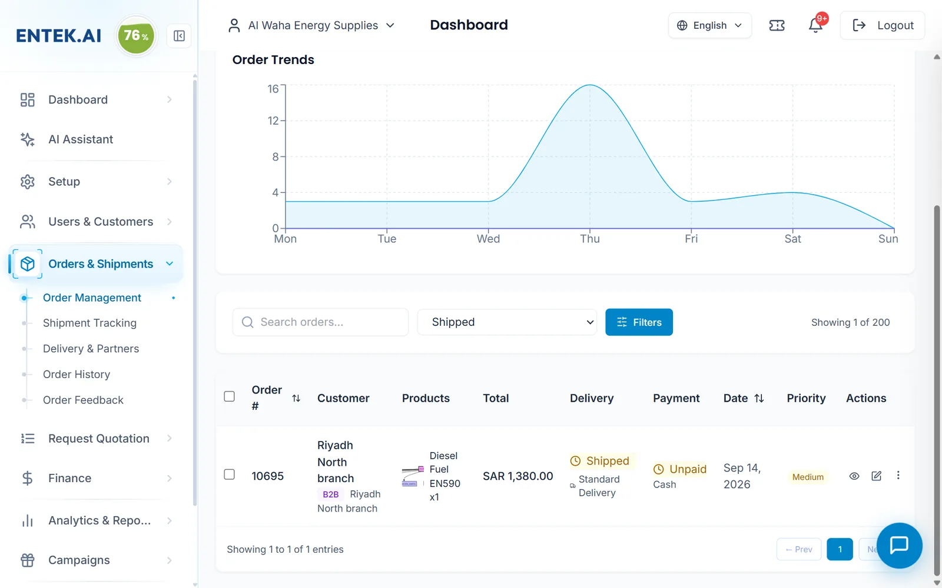Open the Shipped status dropdown
Screen dimensions: 942x588
[508, 322]
